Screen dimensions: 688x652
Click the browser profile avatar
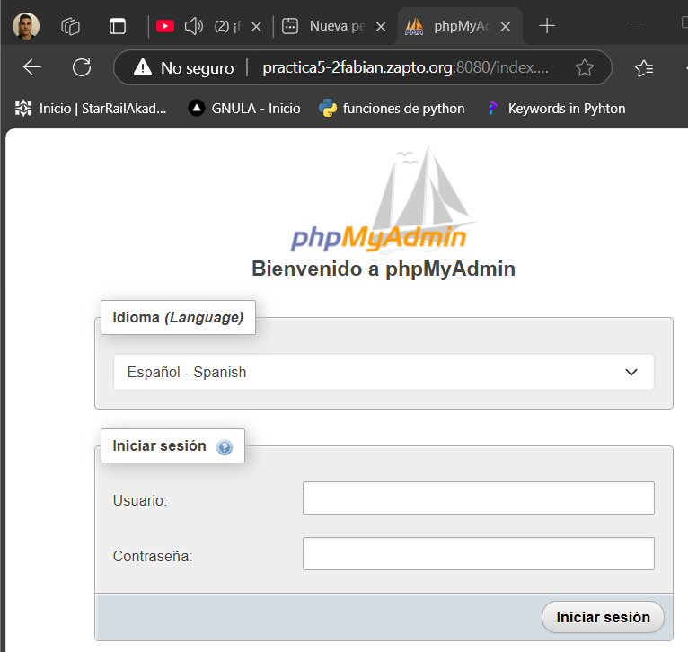coord(26,26)
